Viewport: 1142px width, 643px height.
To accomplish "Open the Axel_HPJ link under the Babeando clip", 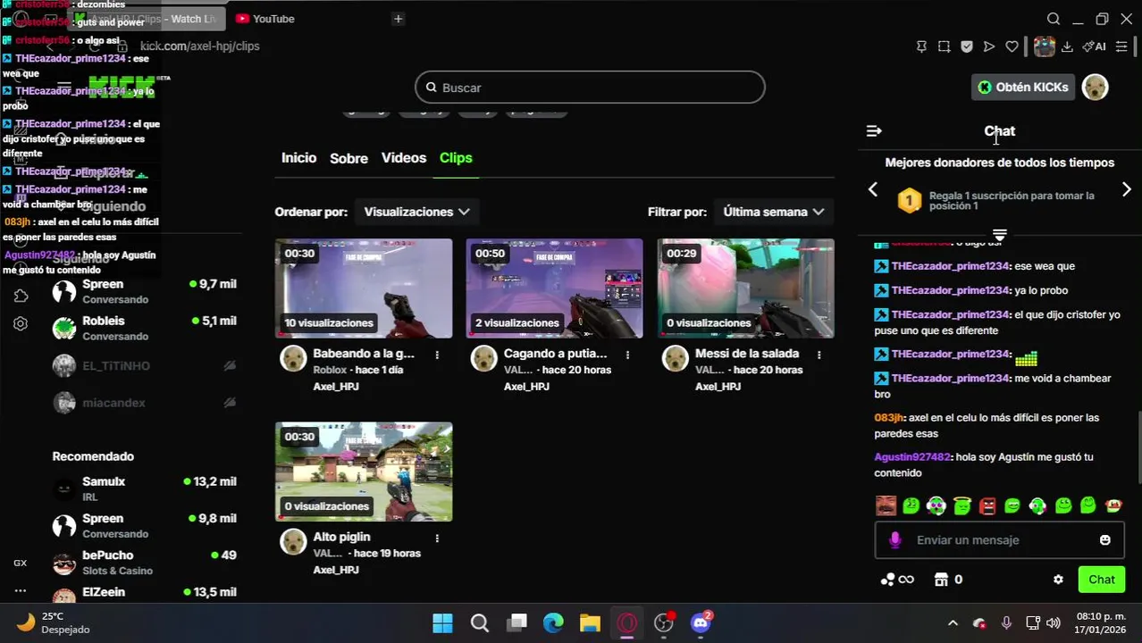I will (x=335, y=387).
